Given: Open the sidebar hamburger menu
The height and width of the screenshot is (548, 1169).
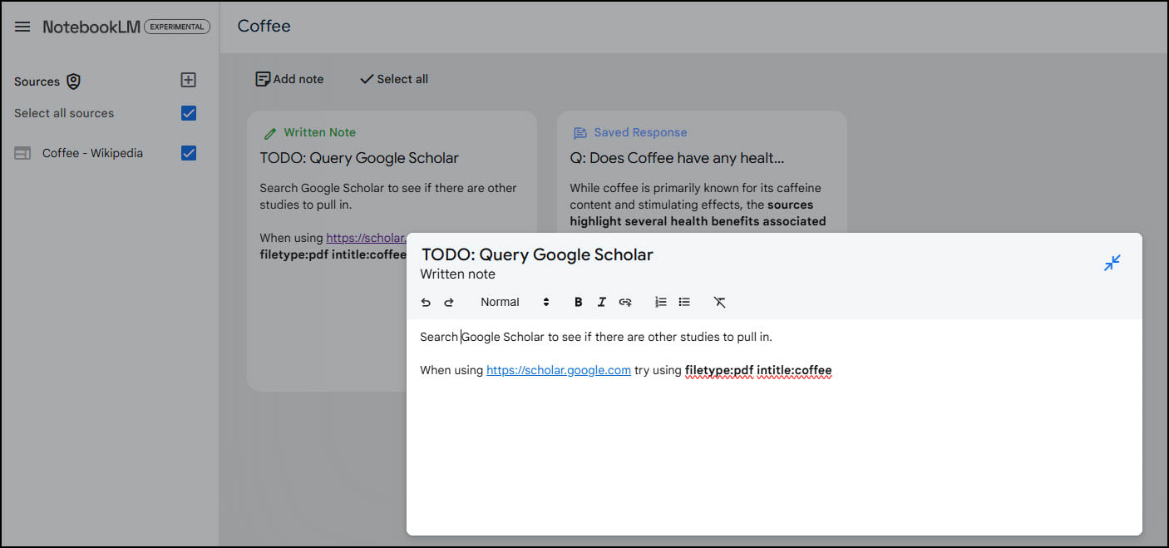Looking at the screenshot, I should coord(22,26).
